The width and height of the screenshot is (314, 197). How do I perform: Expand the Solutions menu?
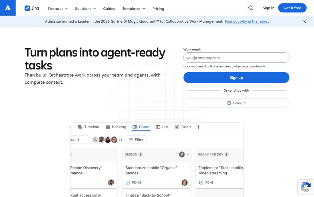85,9
